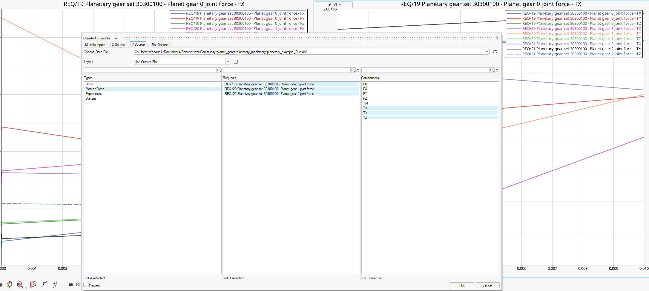Click the Requests search magnifier icon
649x291 pixels.
point(353,70)
